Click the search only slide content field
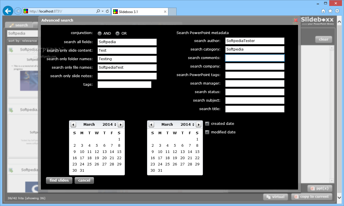This screenshot has height=206, width=344. tap(127, 51)
